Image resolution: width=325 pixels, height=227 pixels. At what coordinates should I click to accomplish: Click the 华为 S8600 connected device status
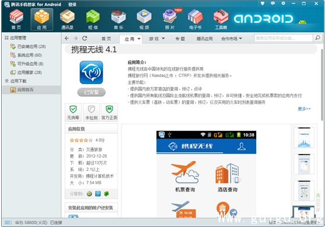(33, 223)
